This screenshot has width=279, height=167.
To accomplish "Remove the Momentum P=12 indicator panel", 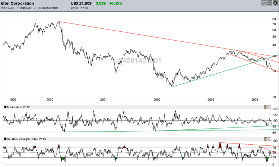I will [x=270, y=107].
